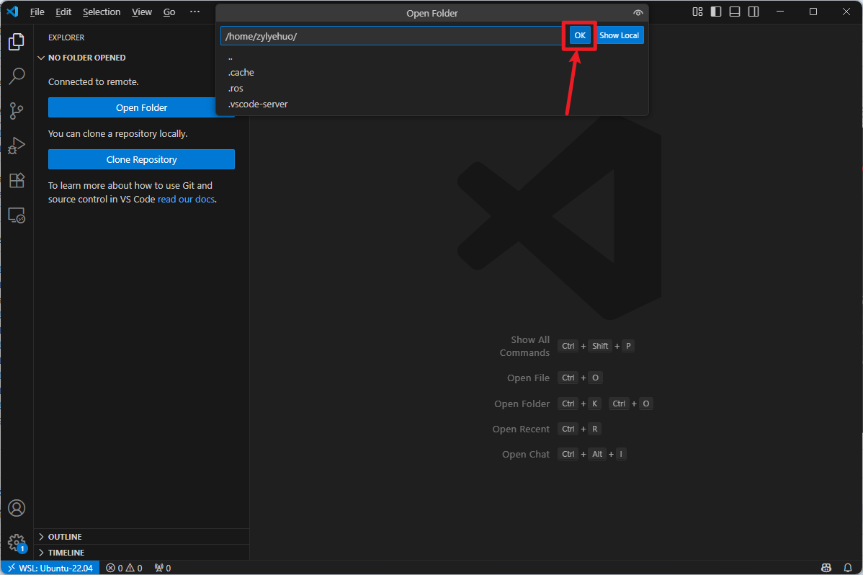
Task: Follow the read our docs link
Action: [x=186, y=199]
